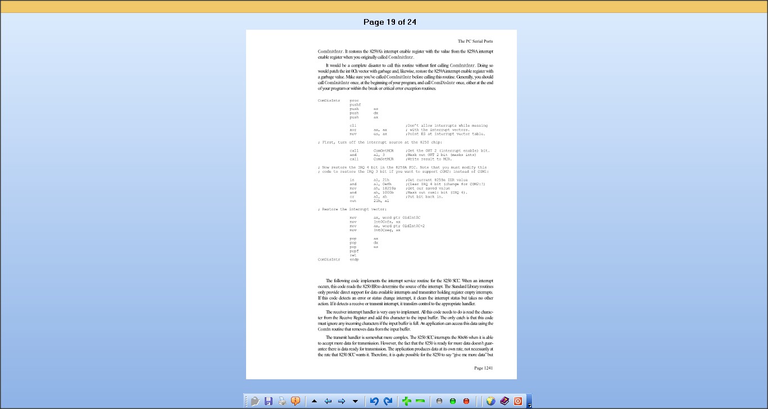Jump to first page with black up triangle
The image size is (768, 409).
coord(314,401)
